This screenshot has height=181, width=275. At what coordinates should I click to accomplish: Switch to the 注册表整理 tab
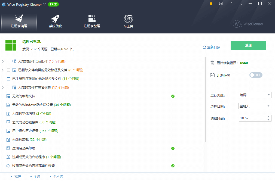tap(92, 21)
